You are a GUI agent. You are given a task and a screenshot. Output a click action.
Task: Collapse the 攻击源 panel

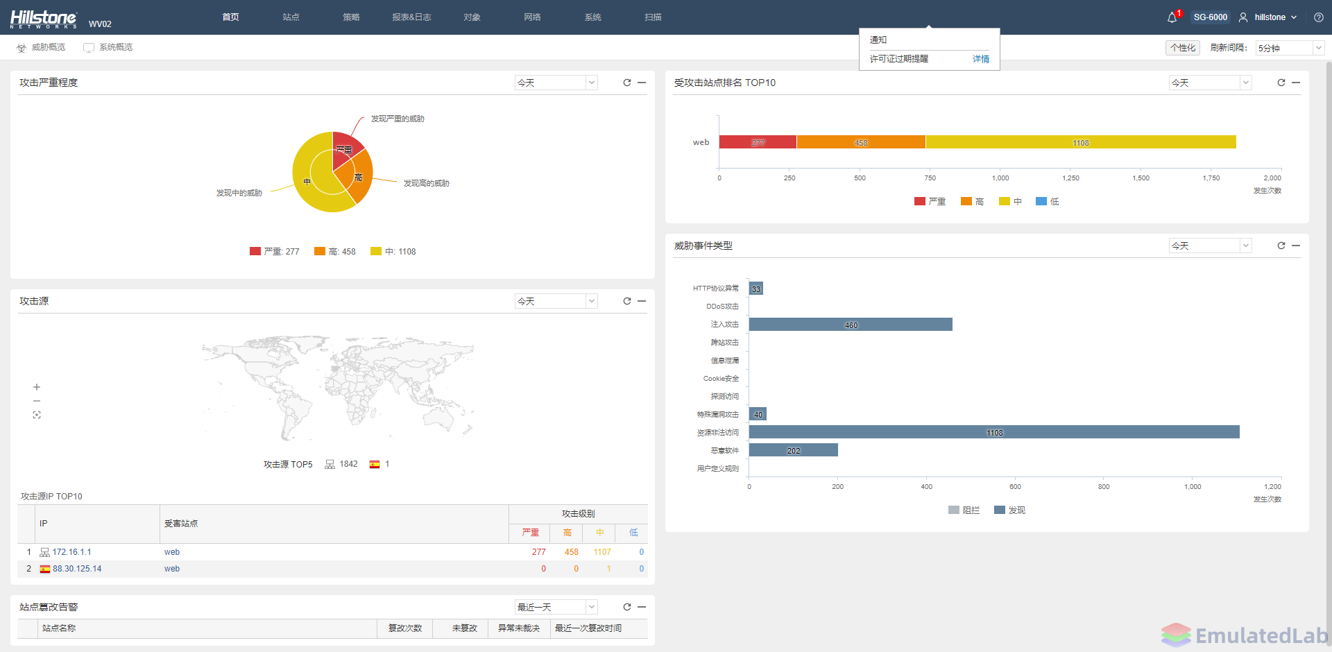point(642,301)
